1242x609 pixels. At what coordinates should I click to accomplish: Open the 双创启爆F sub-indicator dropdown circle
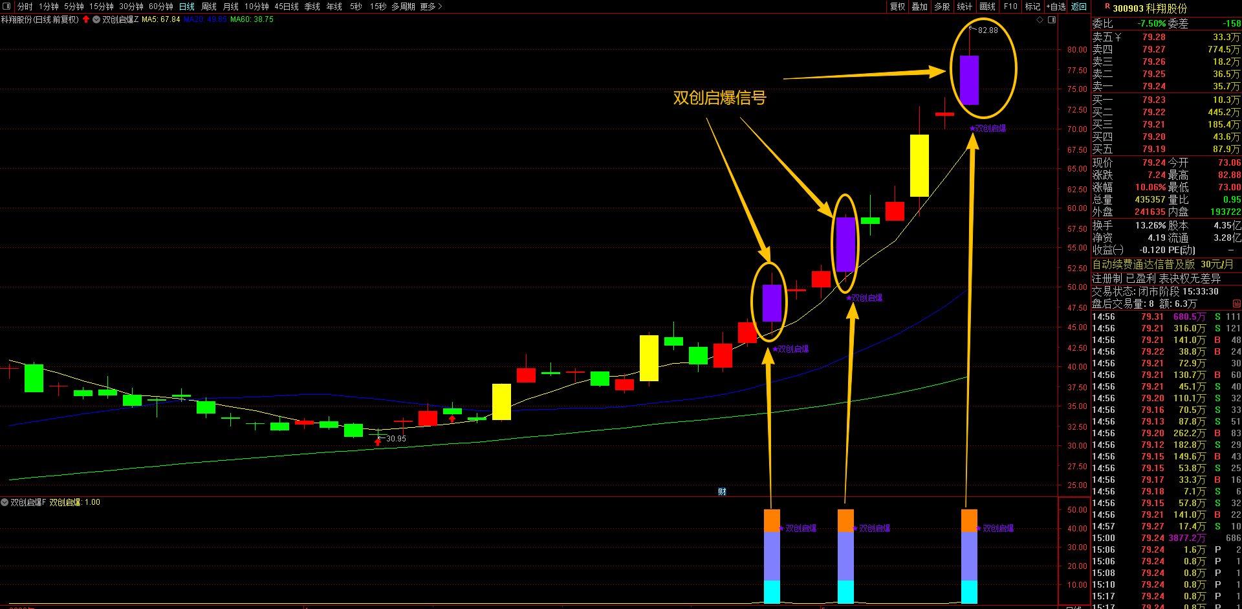tap(5, 502)
